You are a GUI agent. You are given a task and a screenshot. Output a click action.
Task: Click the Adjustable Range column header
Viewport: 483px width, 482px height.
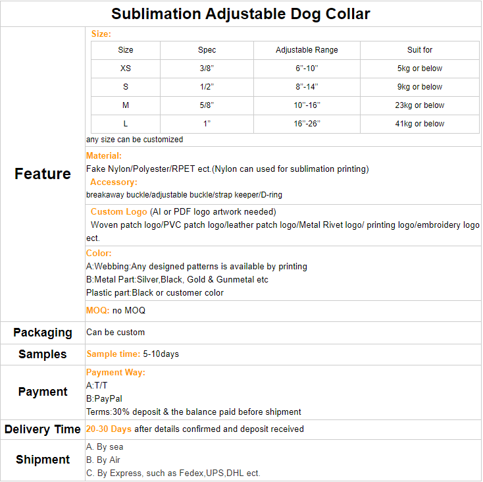pyautogui.click(x=307, y=50)
